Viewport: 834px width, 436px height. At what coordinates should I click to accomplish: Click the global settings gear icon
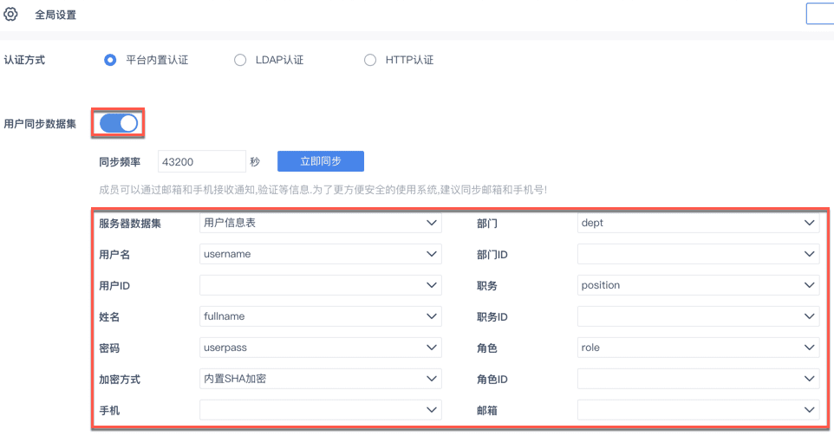(x=11, y=14)
